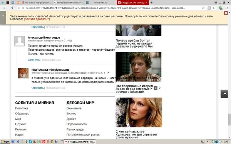Screen dimensions: 231x144
Task: Click the scroll-to-top arrow button
Action: pyautogui.click(x=224, y=94)
